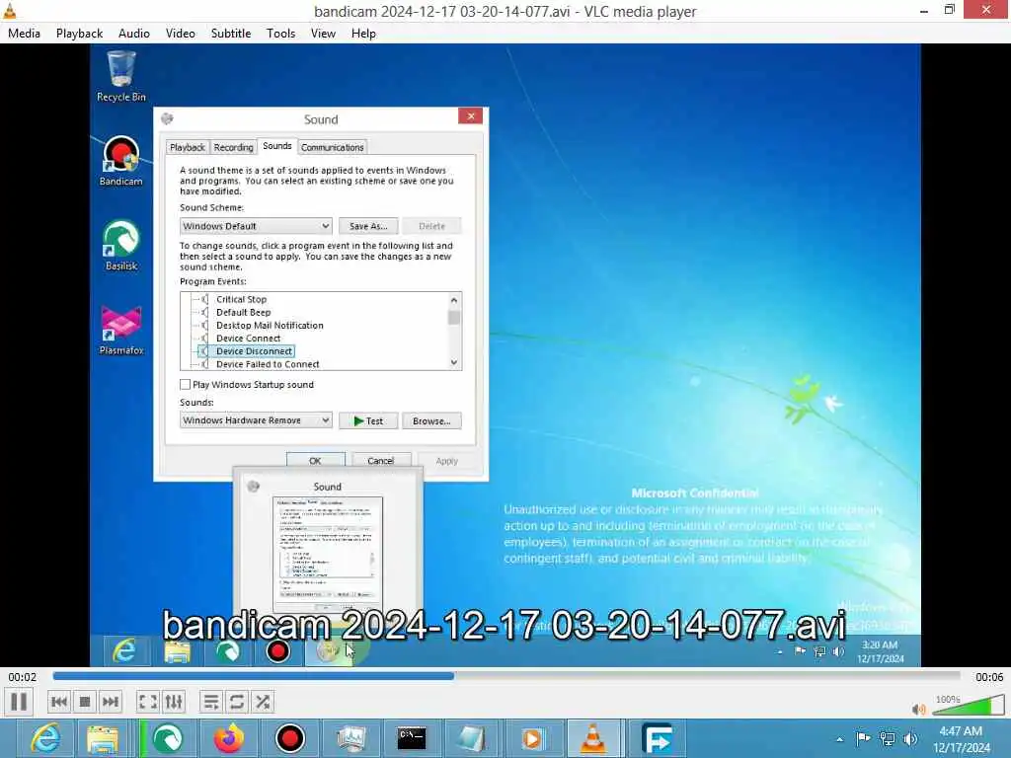
Task: Switch to the Recording tab in Sound dialog
Action: [233, 148]
